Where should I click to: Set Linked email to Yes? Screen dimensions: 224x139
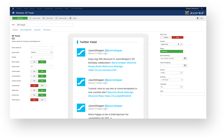tap(42, 86)
